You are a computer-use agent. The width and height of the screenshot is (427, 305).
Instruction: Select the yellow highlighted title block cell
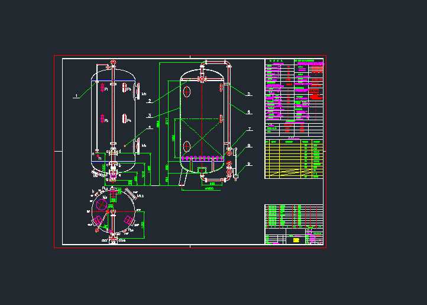296,240
